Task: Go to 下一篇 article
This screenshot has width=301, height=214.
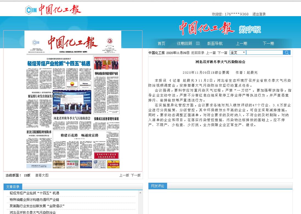Action: coord(222,53)
